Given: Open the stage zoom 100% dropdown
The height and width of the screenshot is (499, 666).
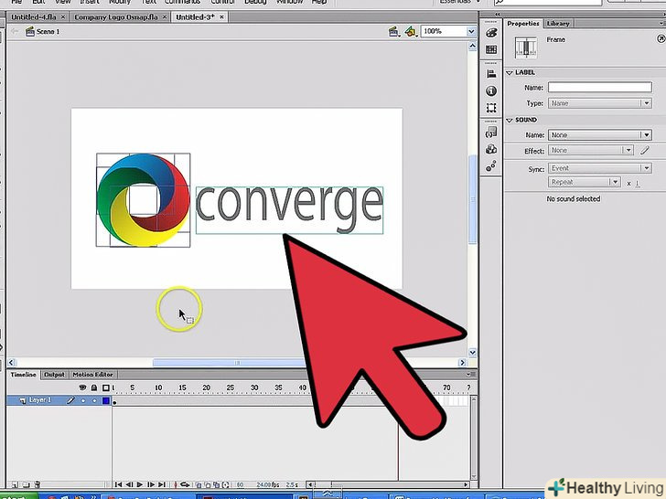Looking at the screenshot, I should 471,31.
